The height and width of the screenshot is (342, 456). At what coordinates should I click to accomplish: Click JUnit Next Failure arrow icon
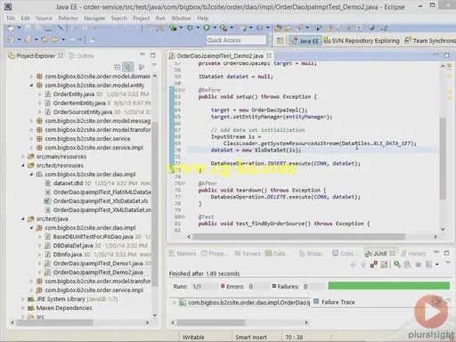click(x=353, y=265)
